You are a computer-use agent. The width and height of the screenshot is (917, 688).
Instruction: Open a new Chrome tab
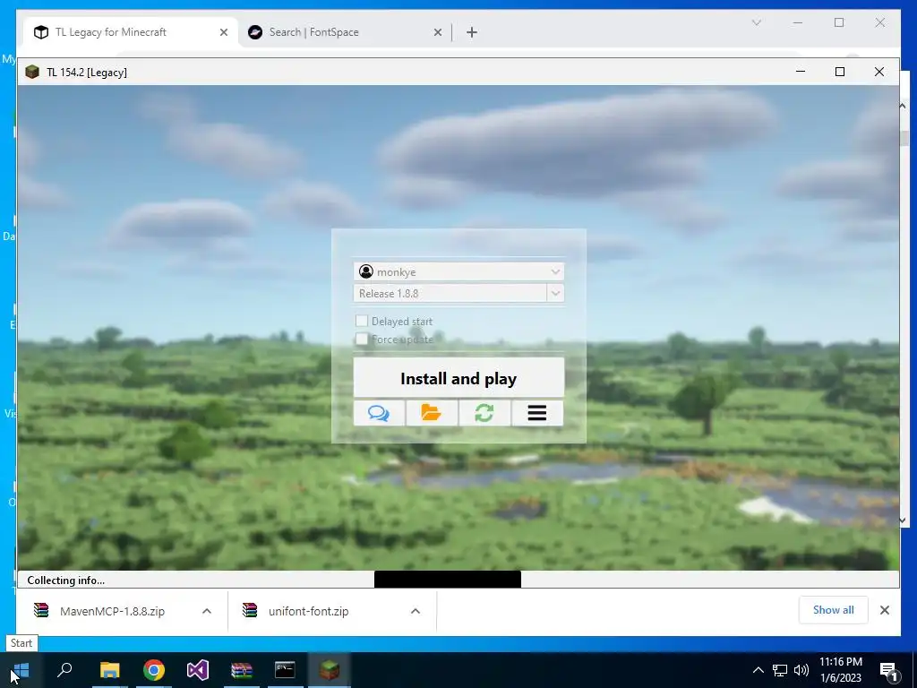point(472,32)
